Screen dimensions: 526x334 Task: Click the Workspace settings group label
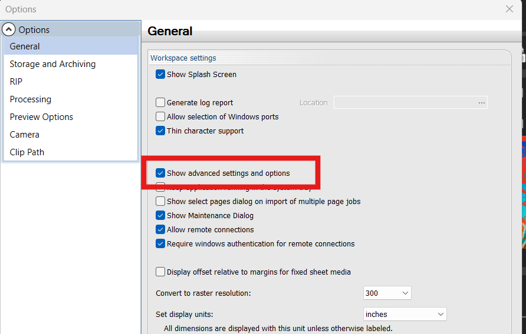[183, 58]
